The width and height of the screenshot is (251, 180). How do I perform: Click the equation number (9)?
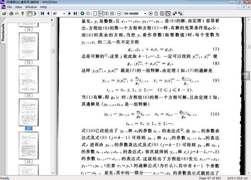pos(216,80)
